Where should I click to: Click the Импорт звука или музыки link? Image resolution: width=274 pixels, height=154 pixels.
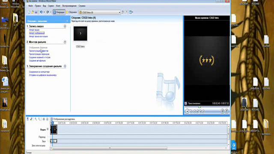tap(39, 36)
